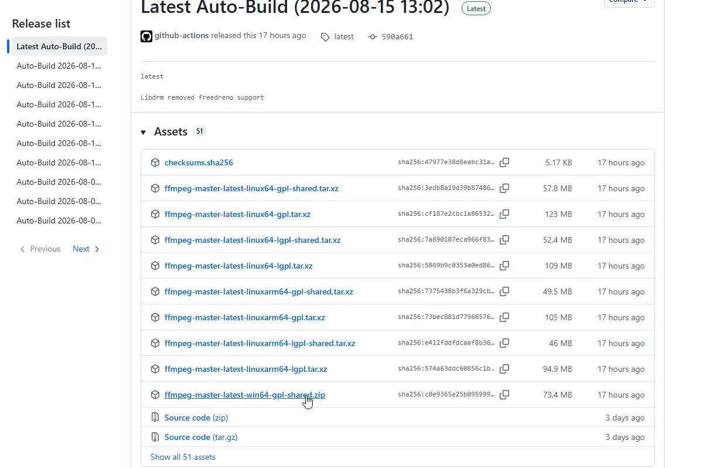Click the 123 MB size value
Image resolution: width=717 pixels, height=468 pixels.
click(x=558, y=214)
